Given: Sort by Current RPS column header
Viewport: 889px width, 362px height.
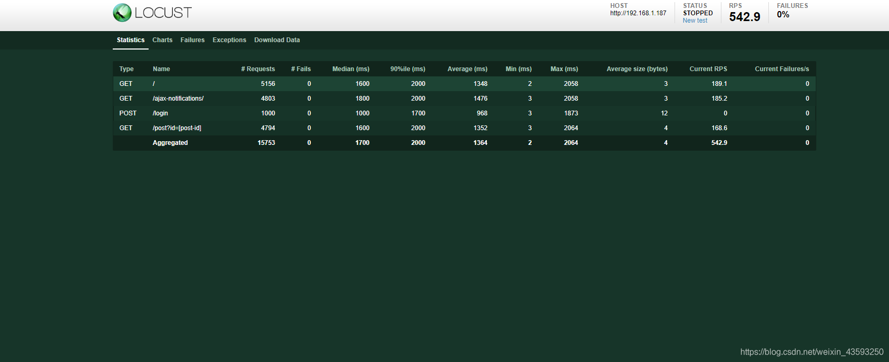Looking at the screenshot, I should [708, 69].
